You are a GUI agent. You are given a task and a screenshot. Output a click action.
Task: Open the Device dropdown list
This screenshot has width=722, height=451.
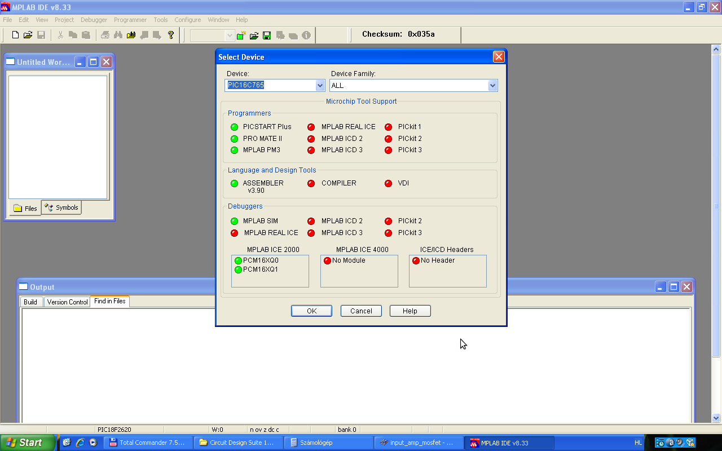click(320, 85)
